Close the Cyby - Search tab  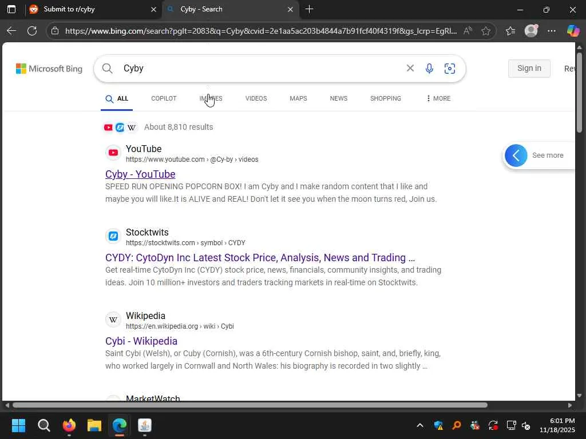290,9
